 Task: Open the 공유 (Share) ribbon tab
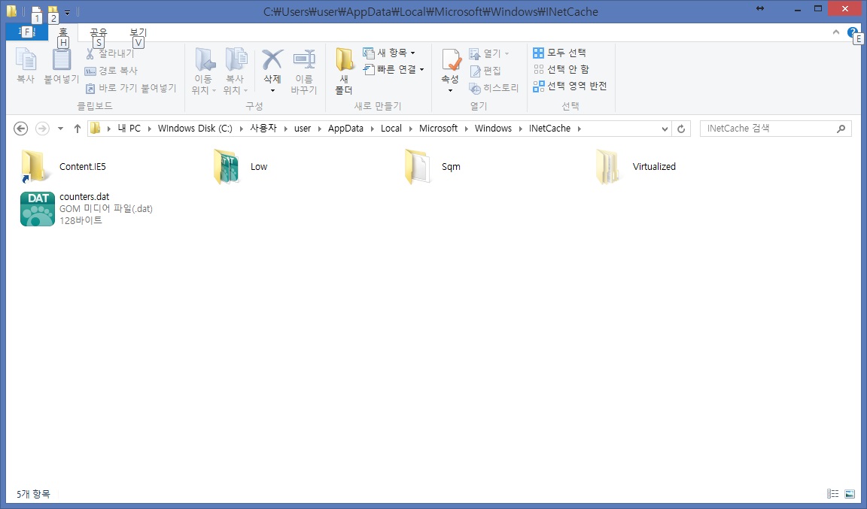(x=98, y=32)
